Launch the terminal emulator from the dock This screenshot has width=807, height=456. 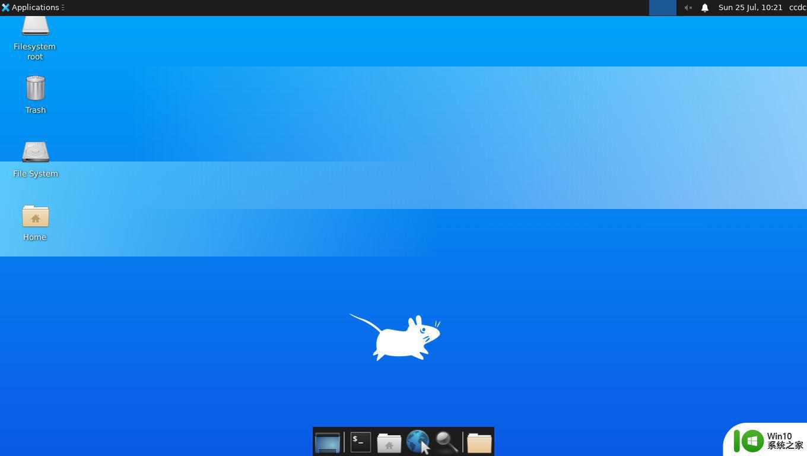coord(360,442)
